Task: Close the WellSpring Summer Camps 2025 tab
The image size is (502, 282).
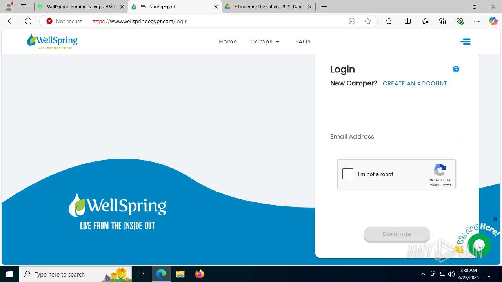Action: 122,7
